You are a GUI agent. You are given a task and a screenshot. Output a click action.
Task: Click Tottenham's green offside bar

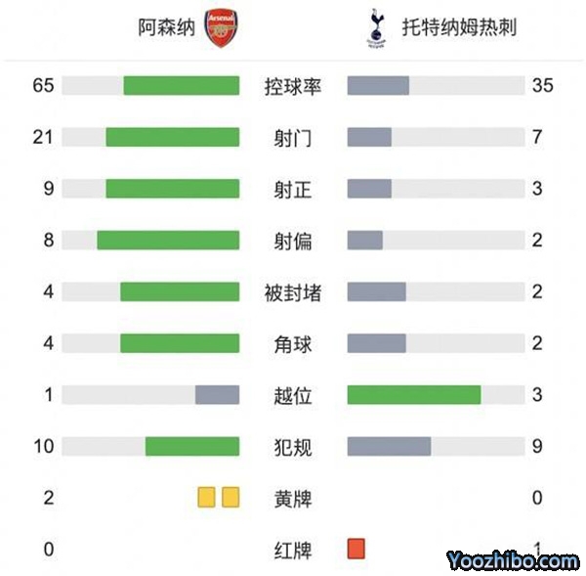pos(414,395)
